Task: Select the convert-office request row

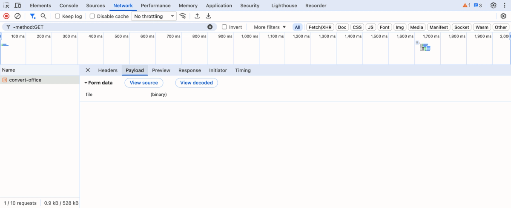Action: tap(40, 80)
